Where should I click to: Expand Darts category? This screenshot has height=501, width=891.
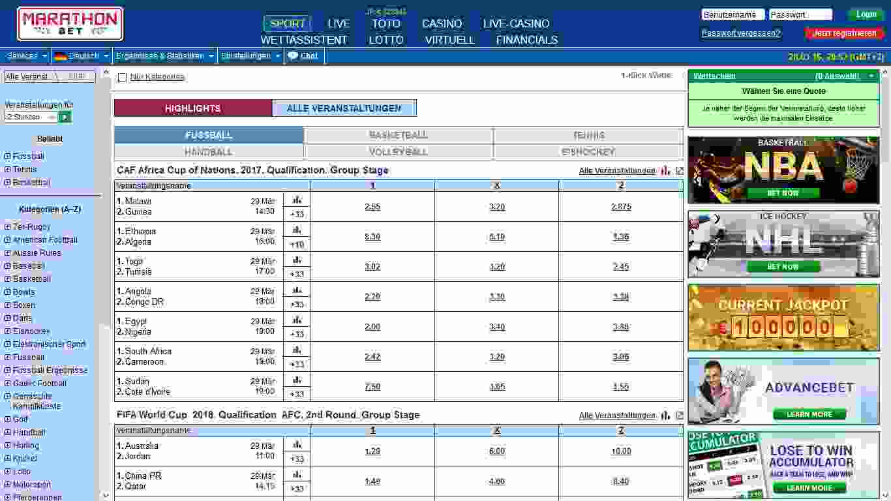click(x=8, y=318)
